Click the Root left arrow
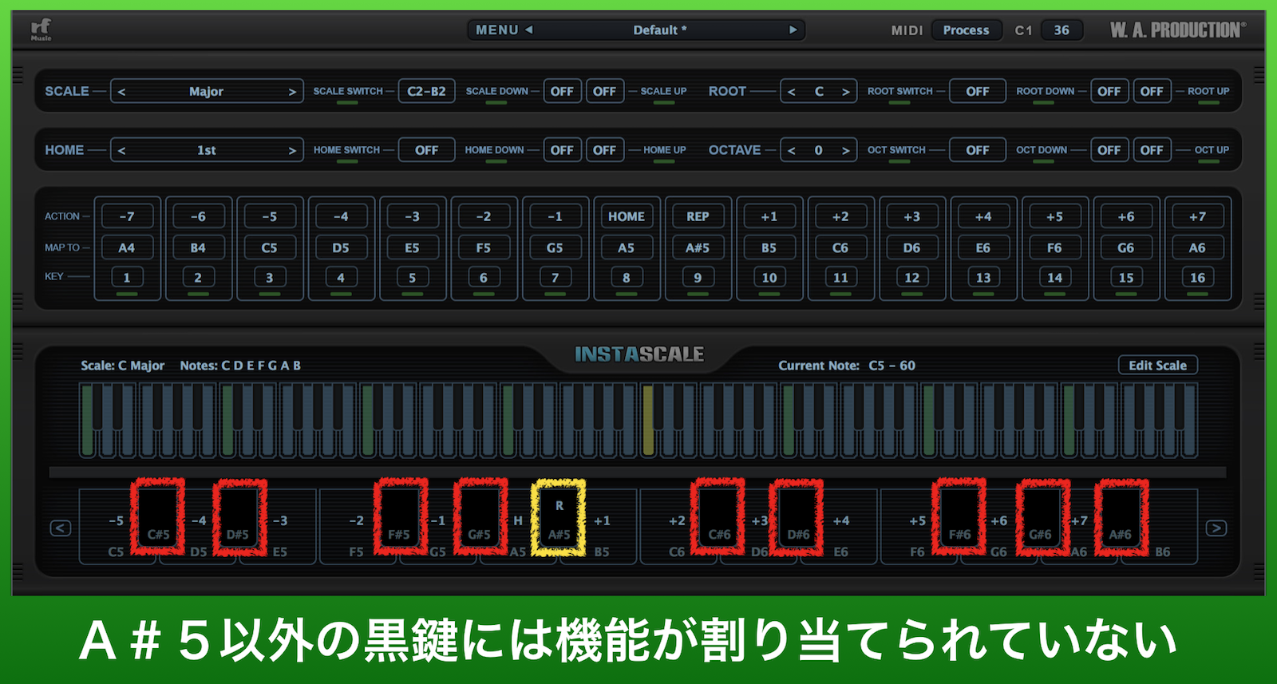 (792, 92)
